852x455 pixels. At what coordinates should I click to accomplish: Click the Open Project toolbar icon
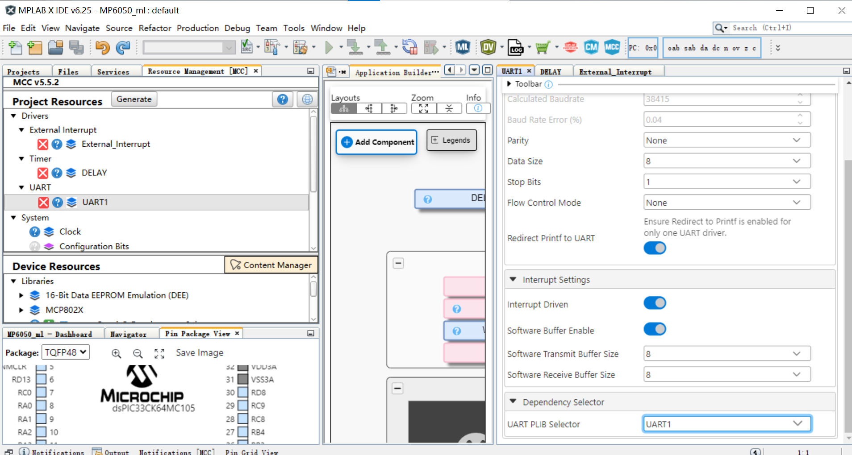[x=55, y=47]
